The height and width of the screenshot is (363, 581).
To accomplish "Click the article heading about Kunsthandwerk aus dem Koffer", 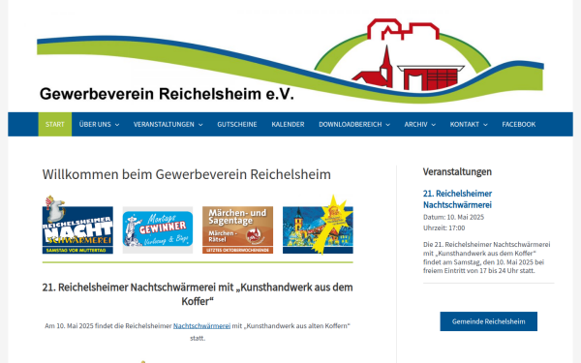I will pos(198,294).
